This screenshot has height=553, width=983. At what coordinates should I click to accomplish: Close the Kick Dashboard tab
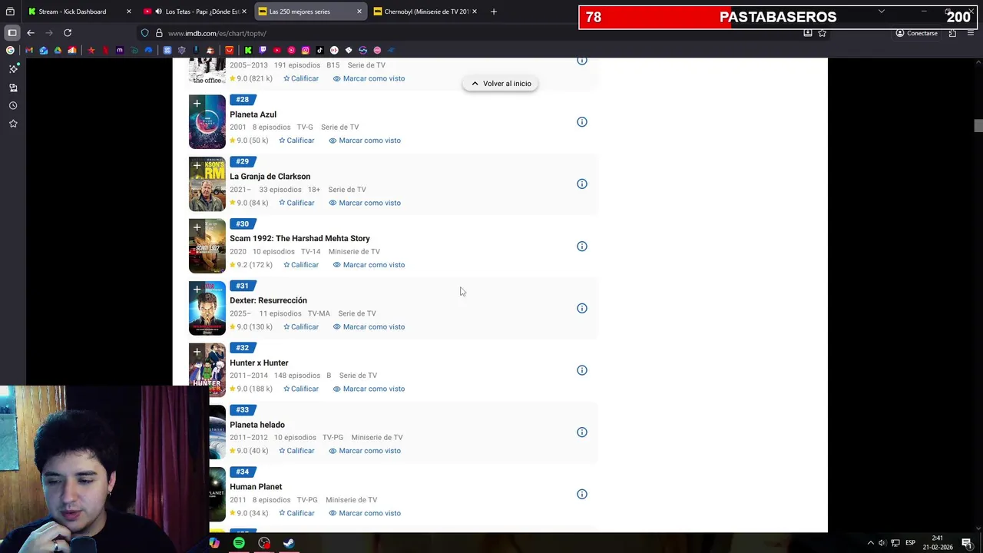point(128,12)
